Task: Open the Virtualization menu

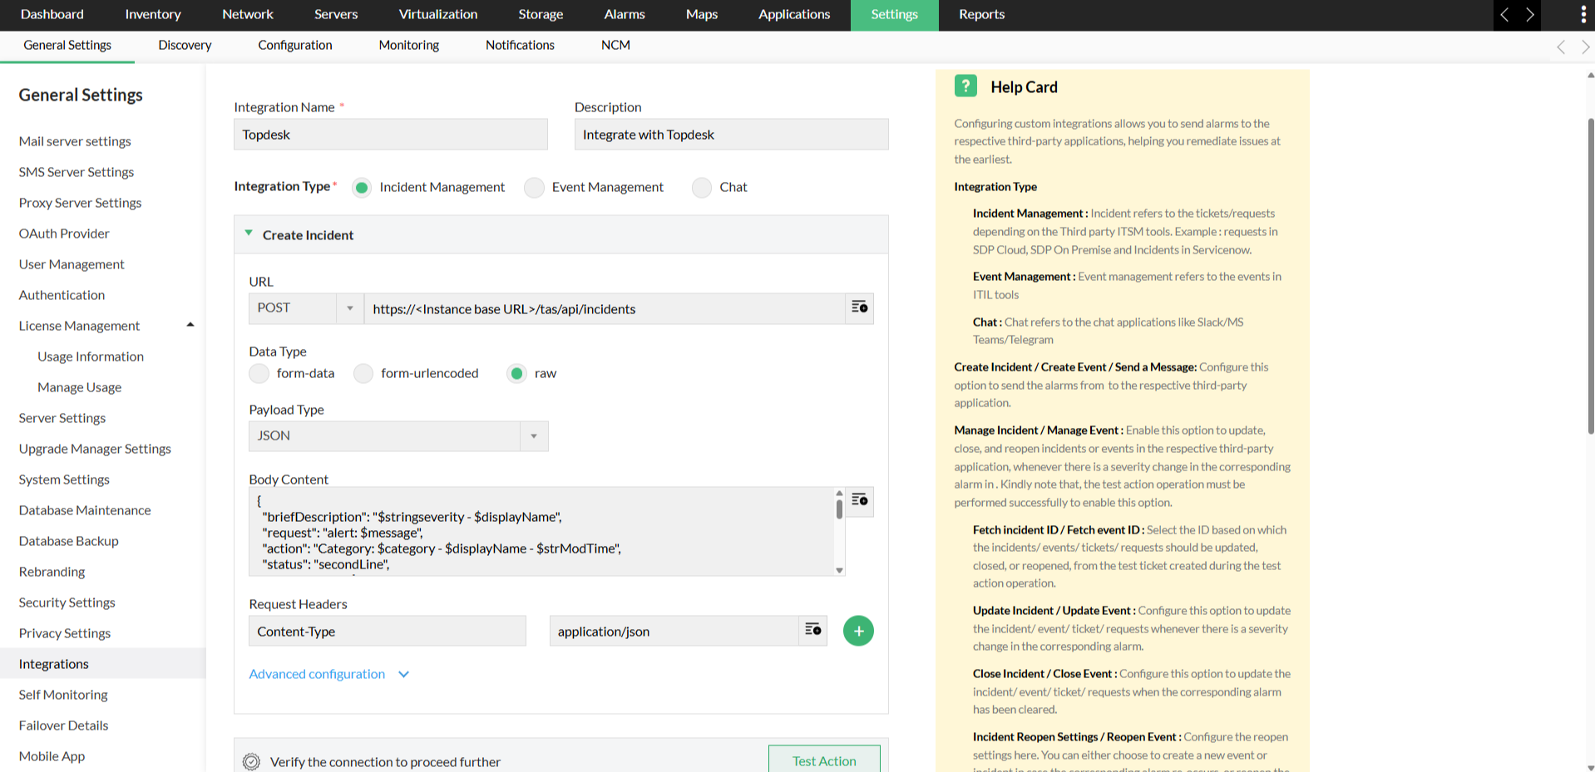Action: (438, 14)
